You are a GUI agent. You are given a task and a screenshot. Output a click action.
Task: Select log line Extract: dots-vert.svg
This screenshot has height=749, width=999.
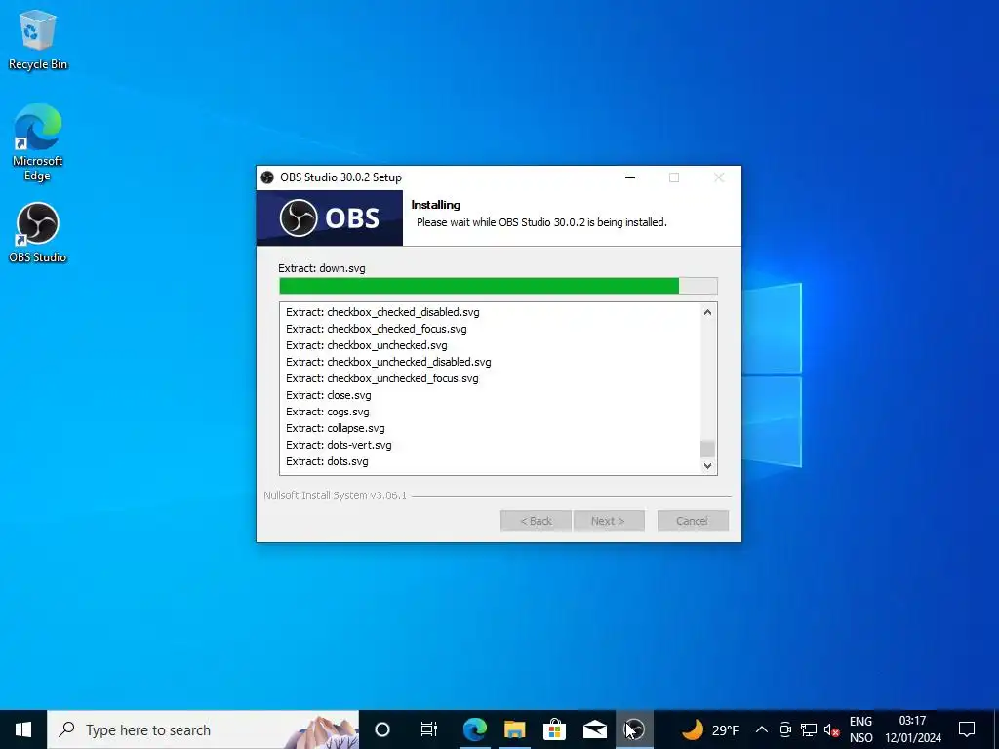tap(339, 445)
